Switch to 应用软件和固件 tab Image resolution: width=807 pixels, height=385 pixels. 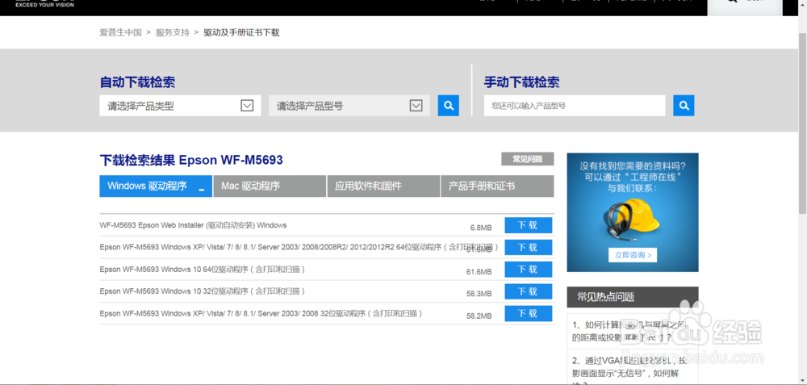tap(383, 186)
